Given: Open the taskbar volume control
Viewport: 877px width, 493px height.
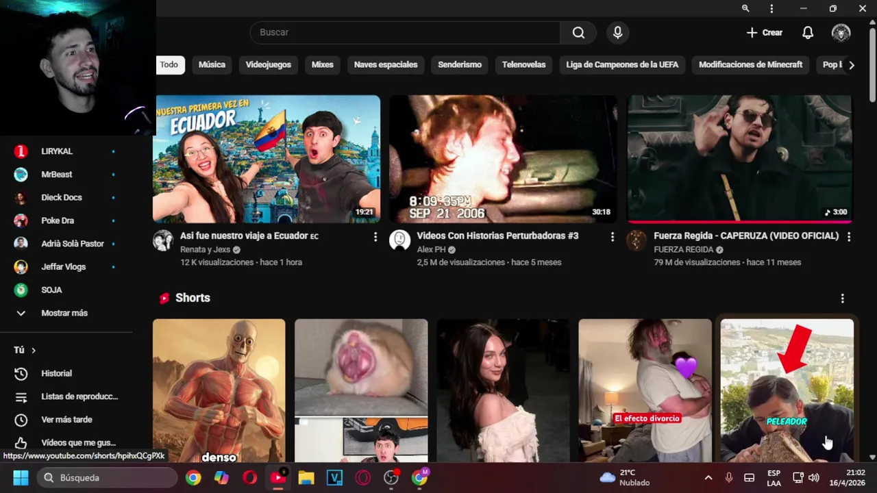Looking at the screenshot, I should pos(814,478).
